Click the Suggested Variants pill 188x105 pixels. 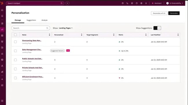[57, 51]
